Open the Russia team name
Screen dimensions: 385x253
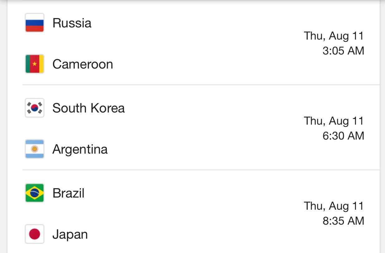pos(72,23)
